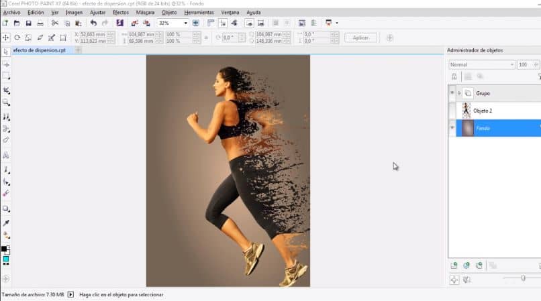541x301 pixels.
Task: Create a new image with the New icon
Action: pyautogui.click(x=5, y=23)
